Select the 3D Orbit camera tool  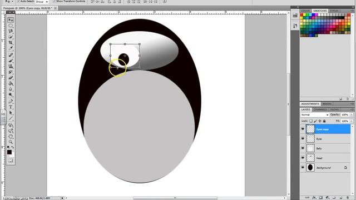11,131
